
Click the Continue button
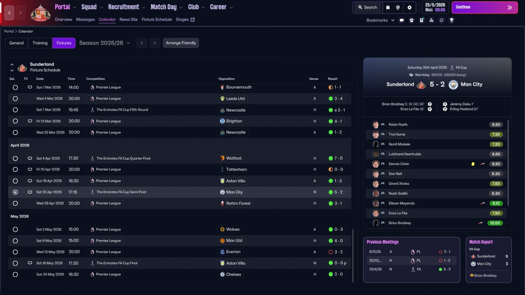coord(484,7)
